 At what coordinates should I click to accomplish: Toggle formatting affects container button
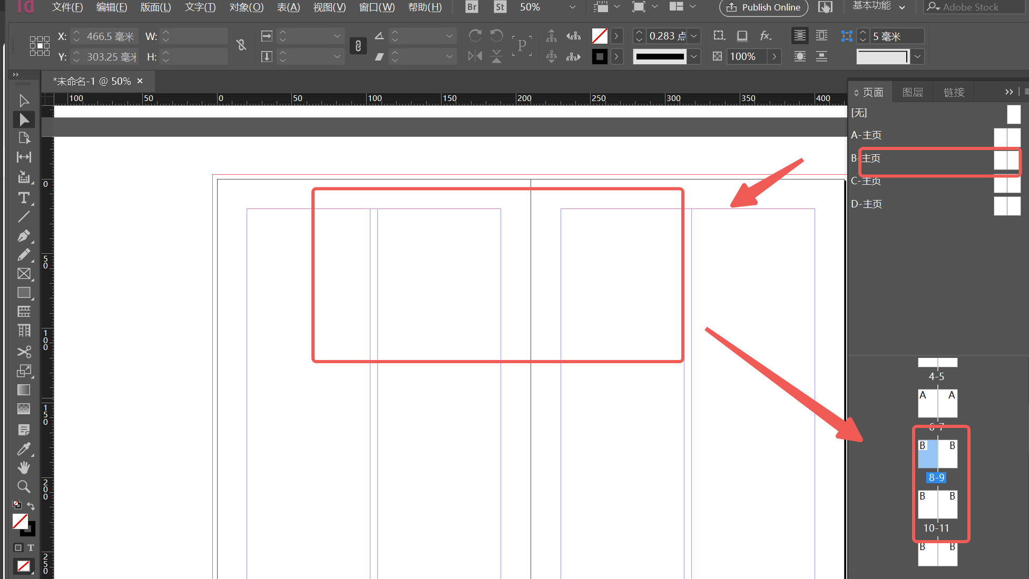click(x=18, y=547)
